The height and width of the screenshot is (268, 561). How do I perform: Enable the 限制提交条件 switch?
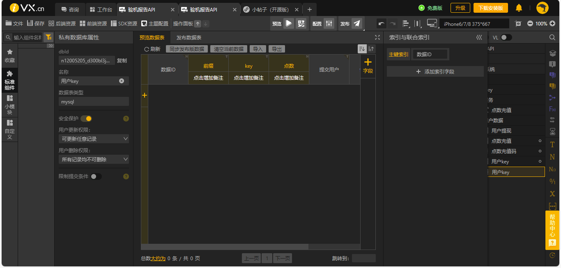click(96, 176)
